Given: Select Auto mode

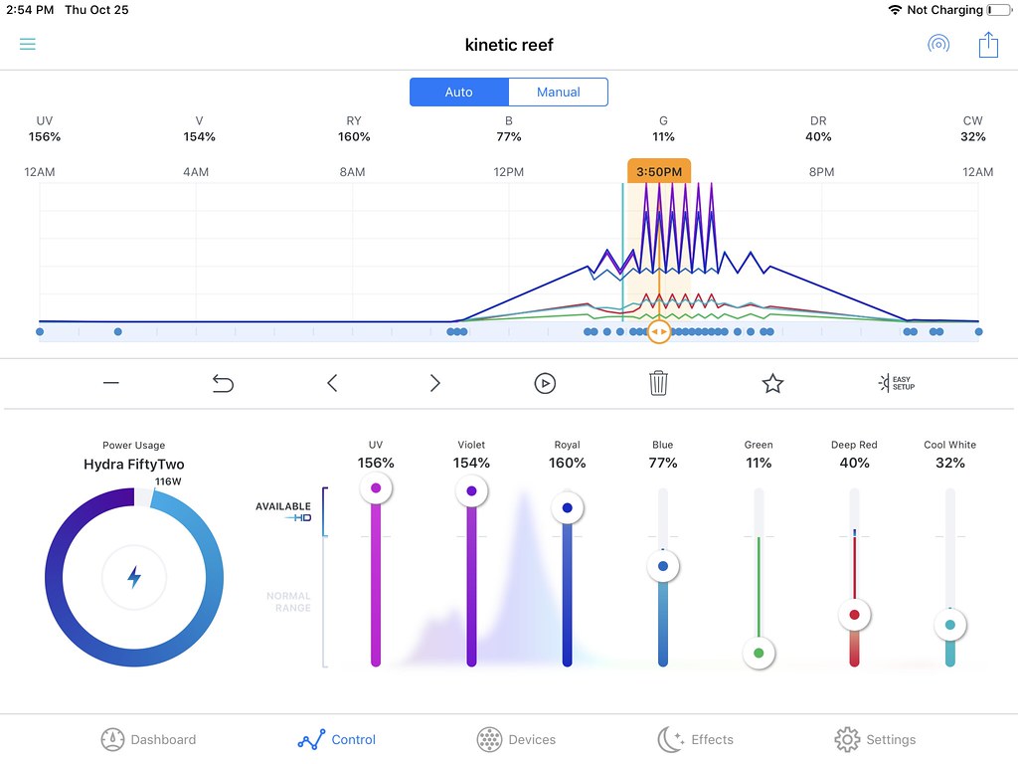Looking at the screenshot, I should click(x=459, y=93).
